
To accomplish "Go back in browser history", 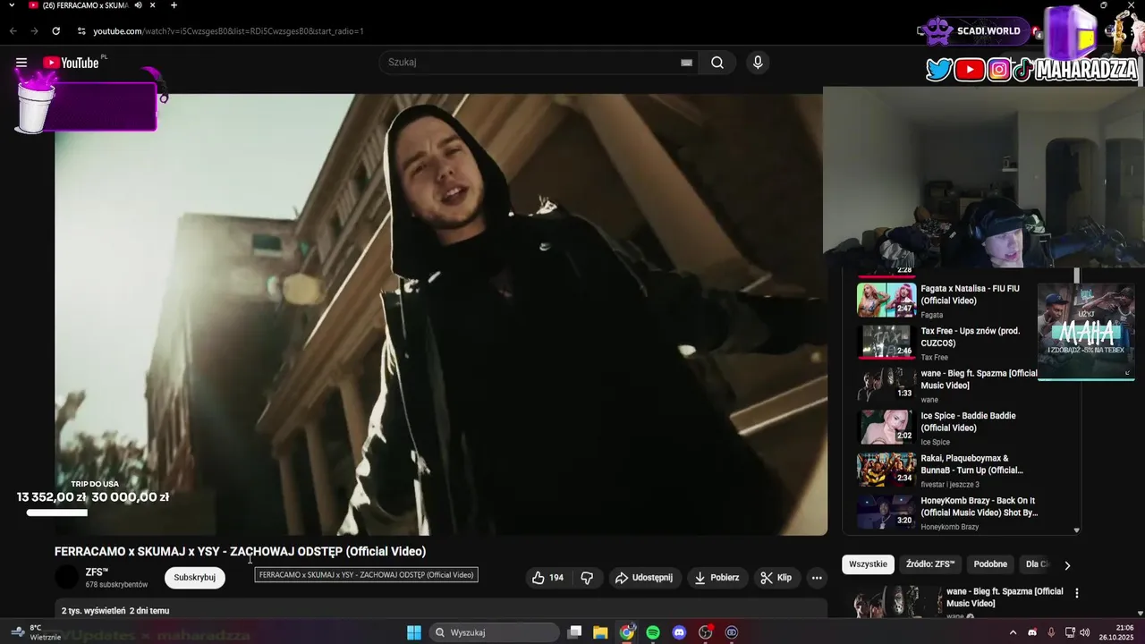I will click(13, 31).
